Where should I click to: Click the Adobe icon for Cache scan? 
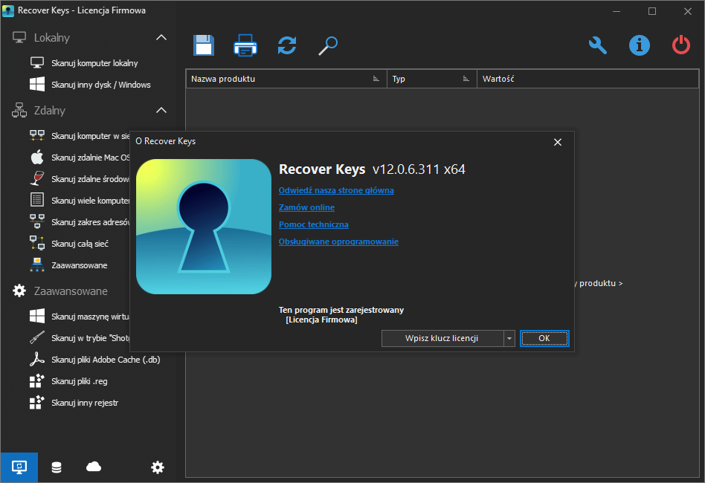[37, 359]
